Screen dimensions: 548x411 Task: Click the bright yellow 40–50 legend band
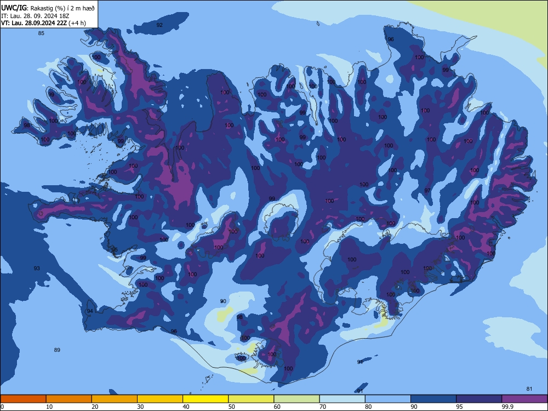coord(206,399)
